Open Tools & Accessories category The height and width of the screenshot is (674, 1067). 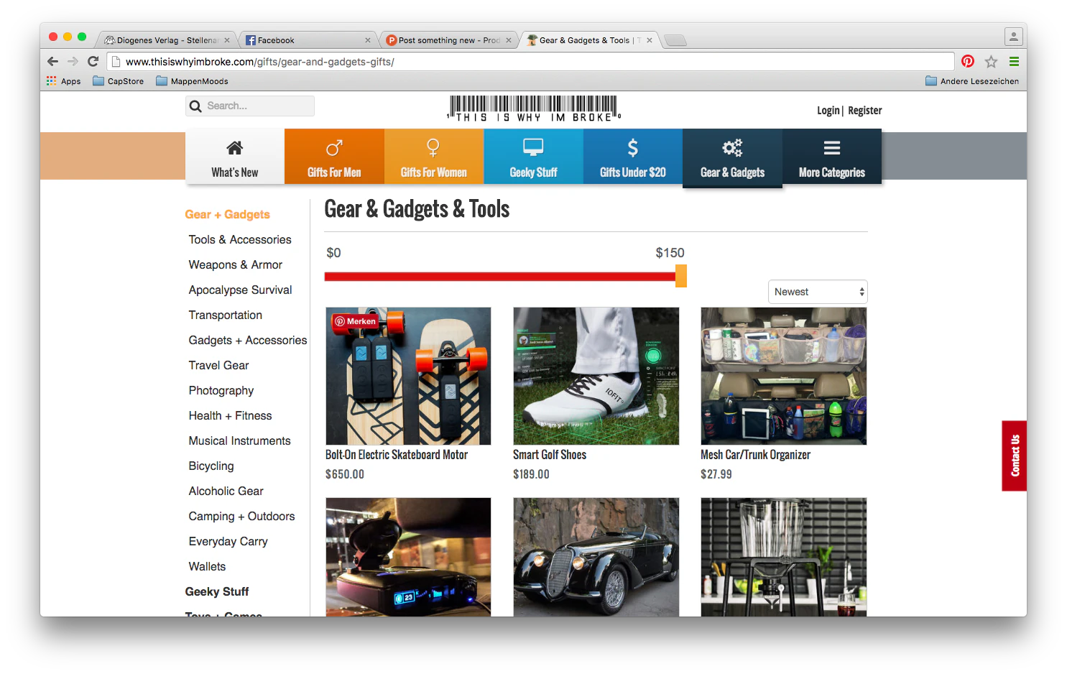(240, 240)
